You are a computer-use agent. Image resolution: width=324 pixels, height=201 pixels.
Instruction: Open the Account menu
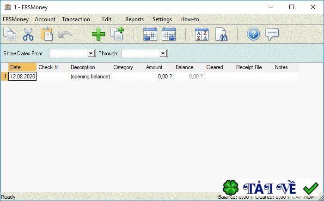(45, 19)
